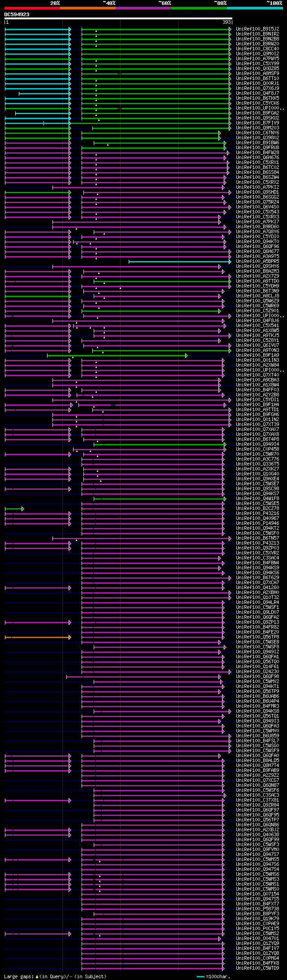Open hit UniRef100_B9N2B8

click(x=257, y=39)
